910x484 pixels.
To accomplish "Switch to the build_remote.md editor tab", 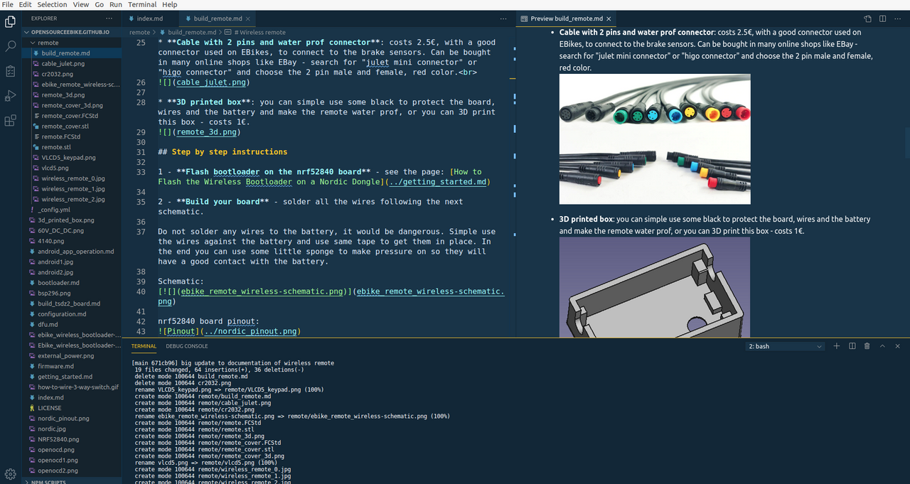I will [218, 18].
